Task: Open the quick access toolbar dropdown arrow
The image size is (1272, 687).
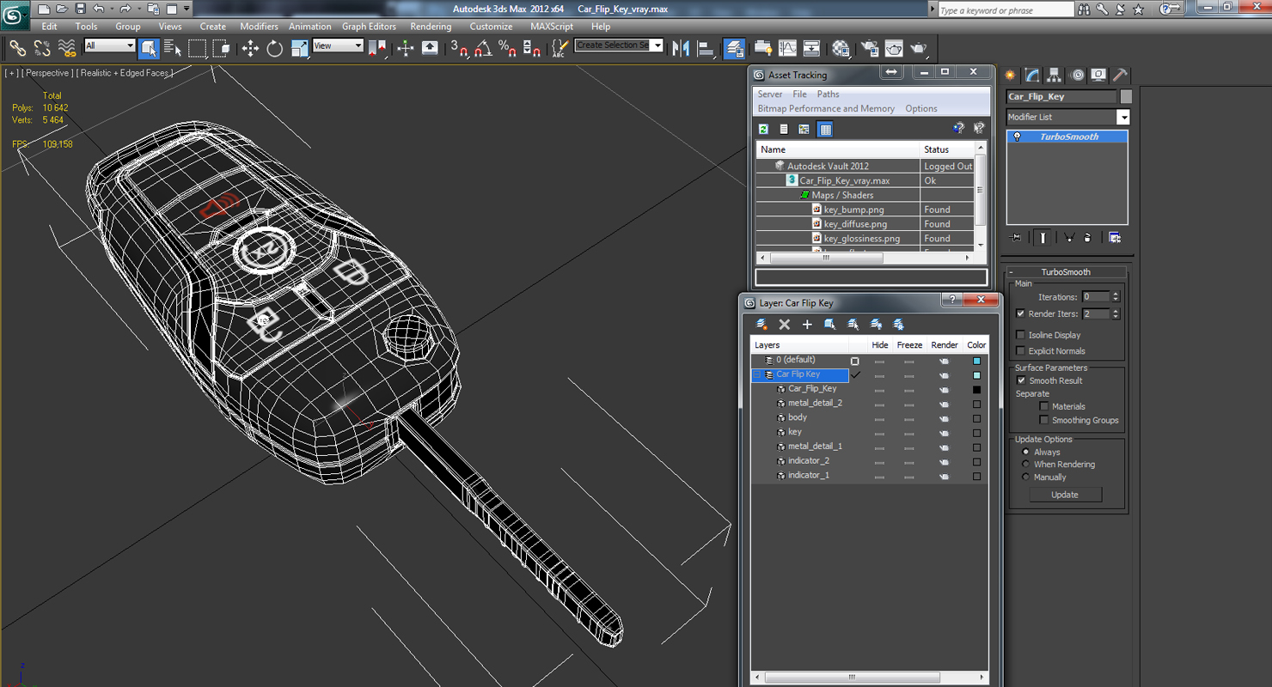Action: [187, 9]
